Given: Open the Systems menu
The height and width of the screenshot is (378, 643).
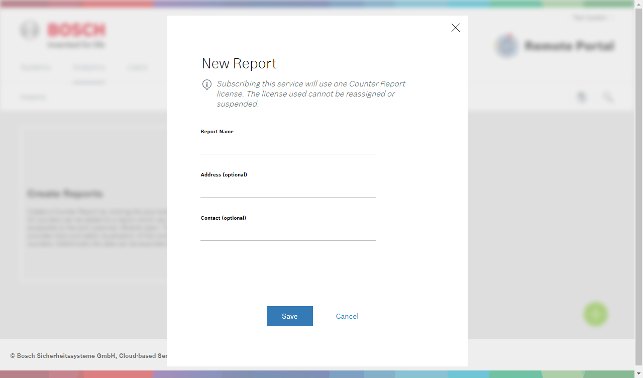Looking at the screenshot, I should pyautogui.click(x=35, y=67).
